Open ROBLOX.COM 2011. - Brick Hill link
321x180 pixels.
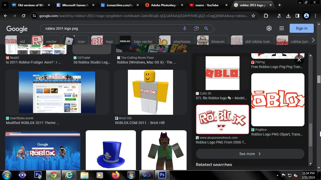pyautogui.click(x=140, y=123)
